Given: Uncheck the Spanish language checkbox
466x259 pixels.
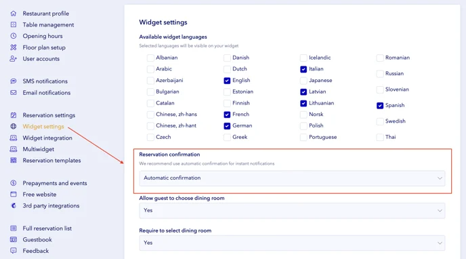Looking at the screenshot, I should [x=380, y=106].
